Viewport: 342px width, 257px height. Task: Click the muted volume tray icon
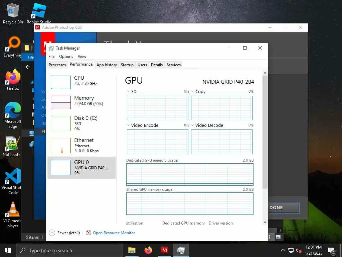(299, 250)
